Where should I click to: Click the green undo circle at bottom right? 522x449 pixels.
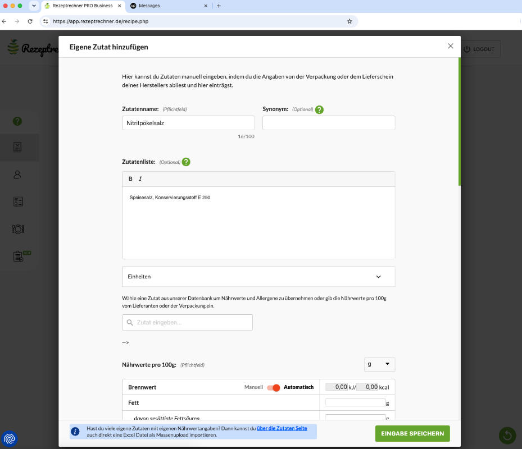coord(507,435)
